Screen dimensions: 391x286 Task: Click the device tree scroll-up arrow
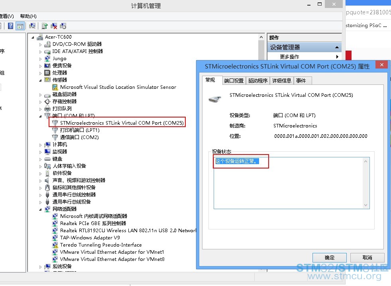(261, 37)
